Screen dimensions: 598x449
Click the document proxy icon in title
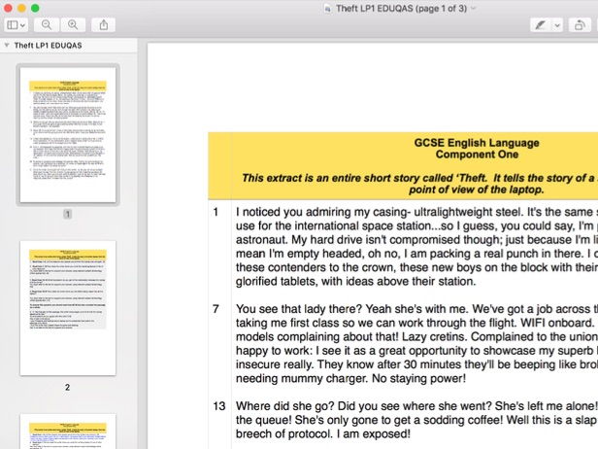tap(327, 9)
